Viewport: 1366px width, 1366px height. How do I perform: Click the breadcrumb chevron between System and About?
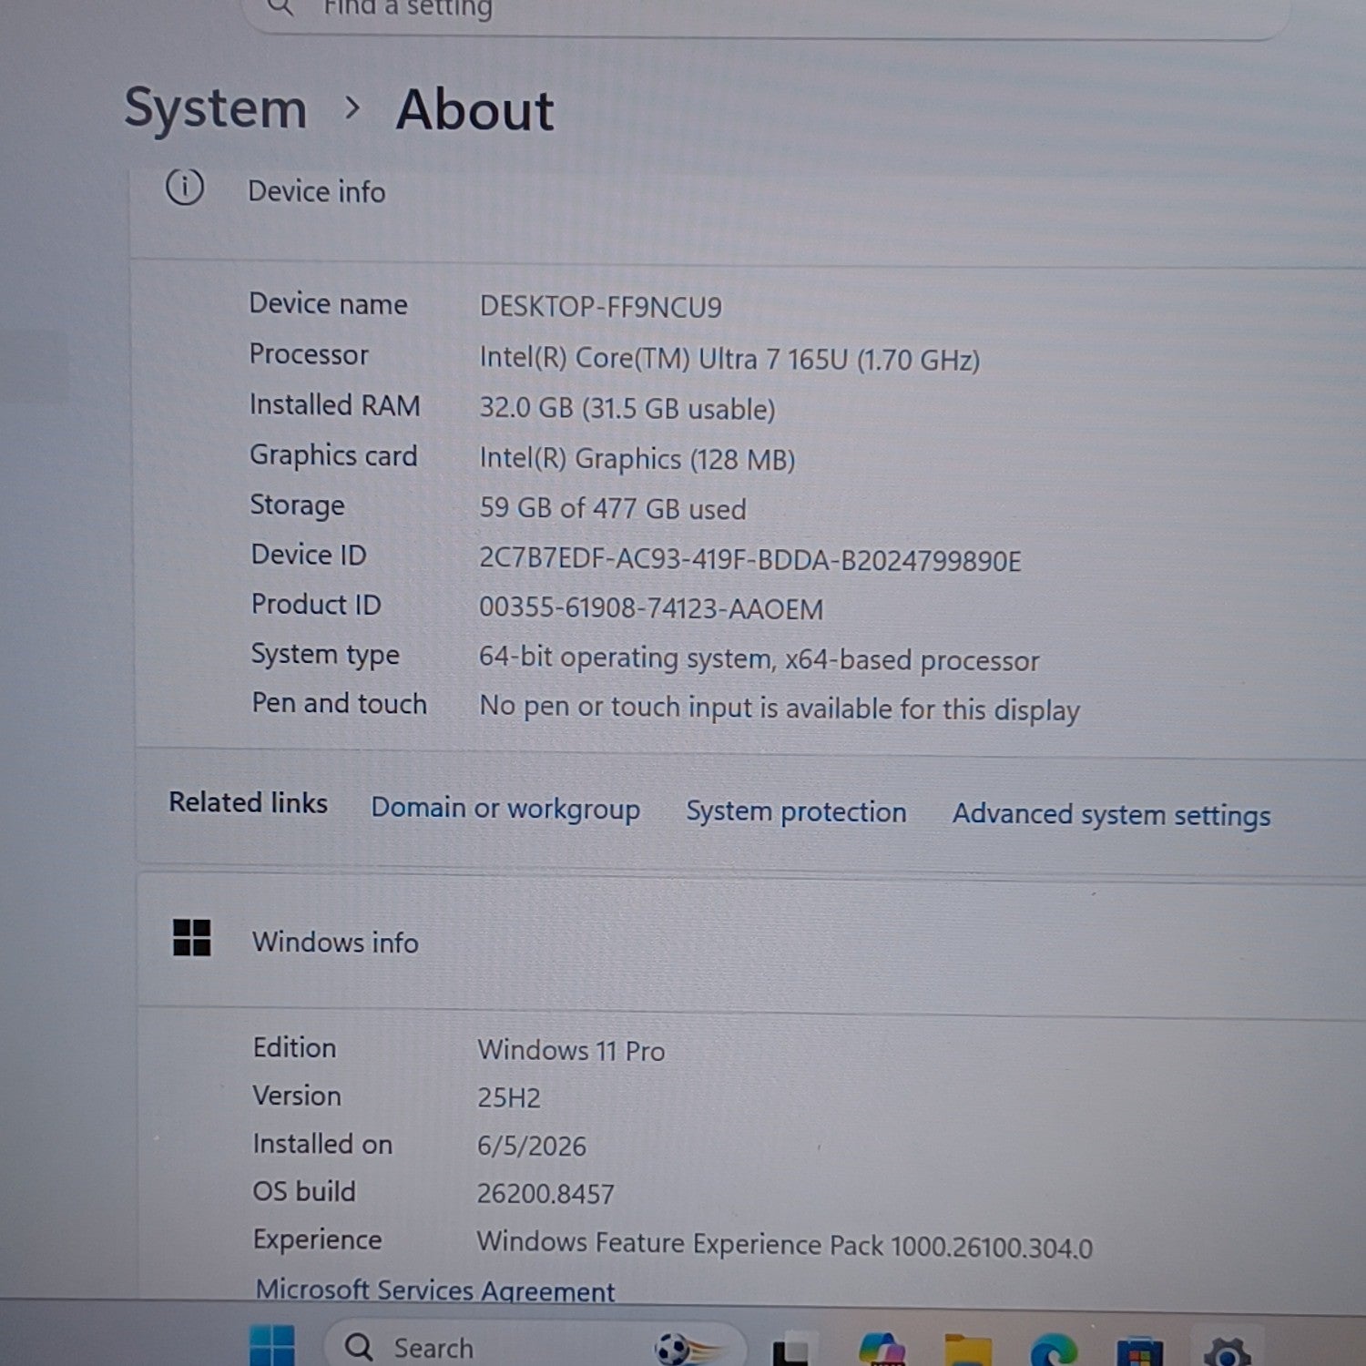[352, 109]
